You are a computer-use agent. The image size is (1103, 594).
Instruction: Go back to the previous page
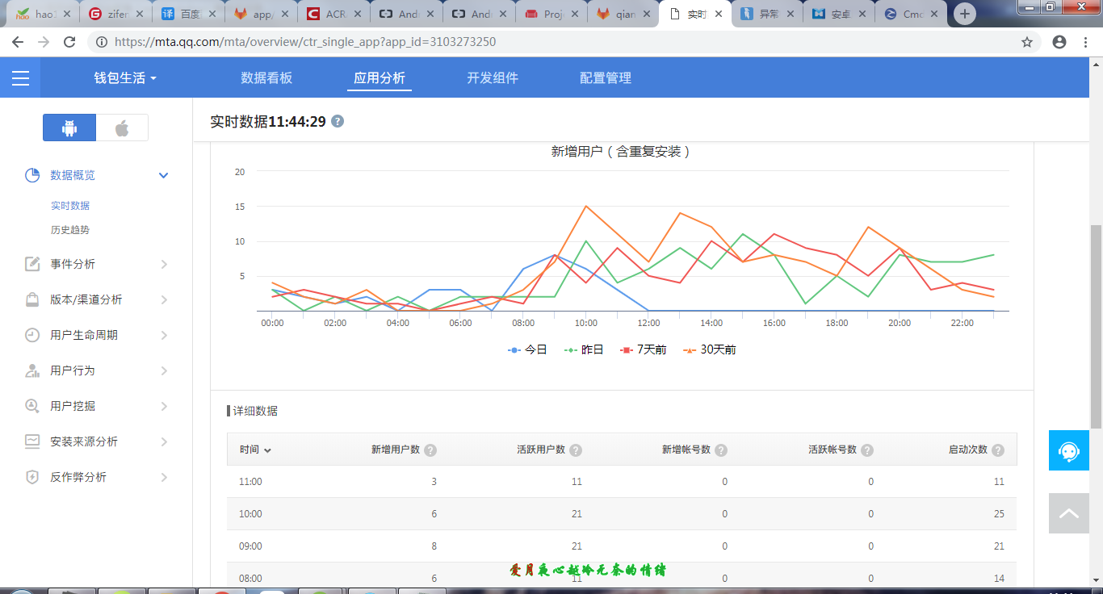[x=18, y=42]
